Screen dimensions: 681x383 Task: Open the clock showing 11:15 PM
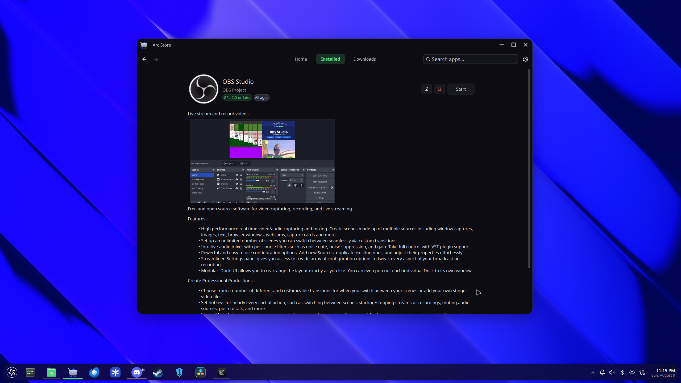point(665,370)
